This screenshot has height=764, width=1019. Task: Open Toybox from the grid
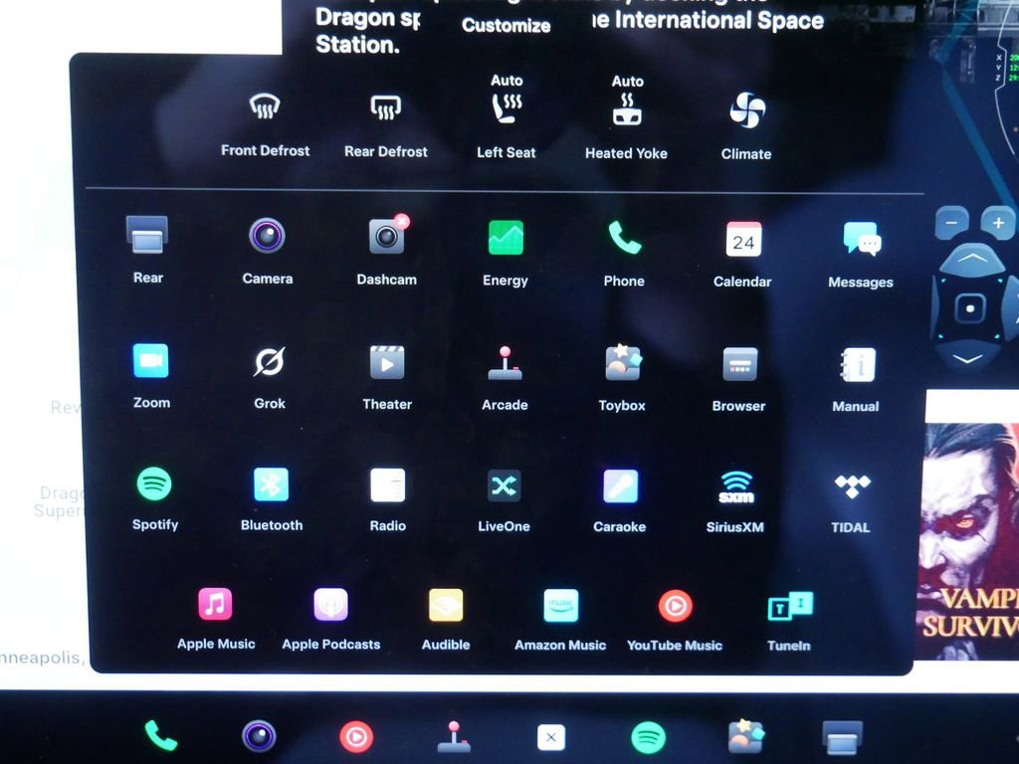tap(623, 379)
